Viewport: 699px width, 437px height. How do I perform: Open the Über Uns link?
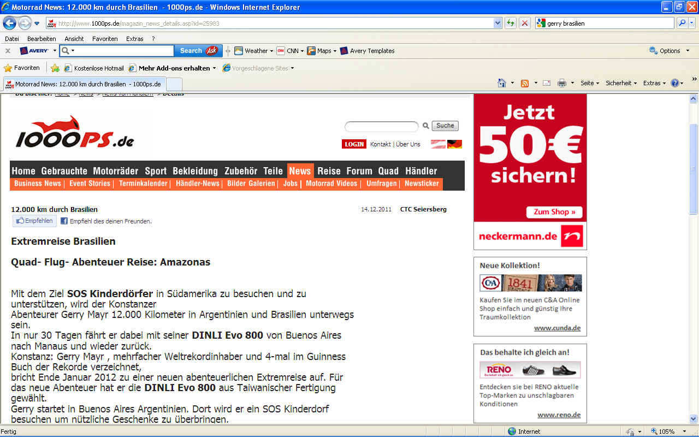(x=408, y=144)
